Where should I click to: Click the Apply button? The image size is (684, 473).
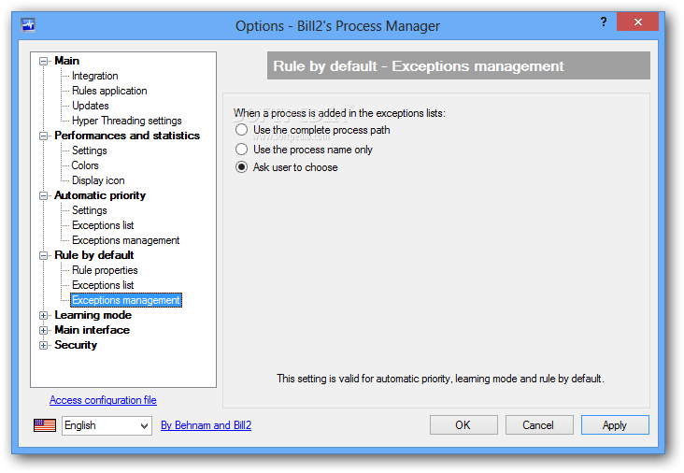click(615, 425)
